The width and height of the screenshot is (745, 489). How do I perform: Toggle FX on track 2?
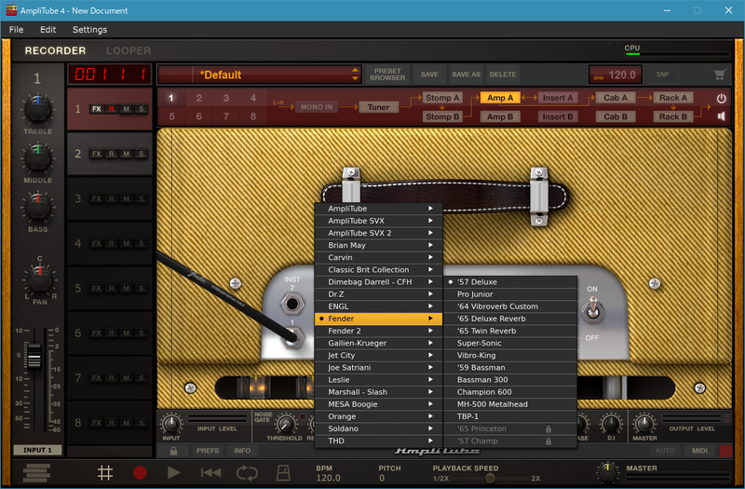click(97, 154)
